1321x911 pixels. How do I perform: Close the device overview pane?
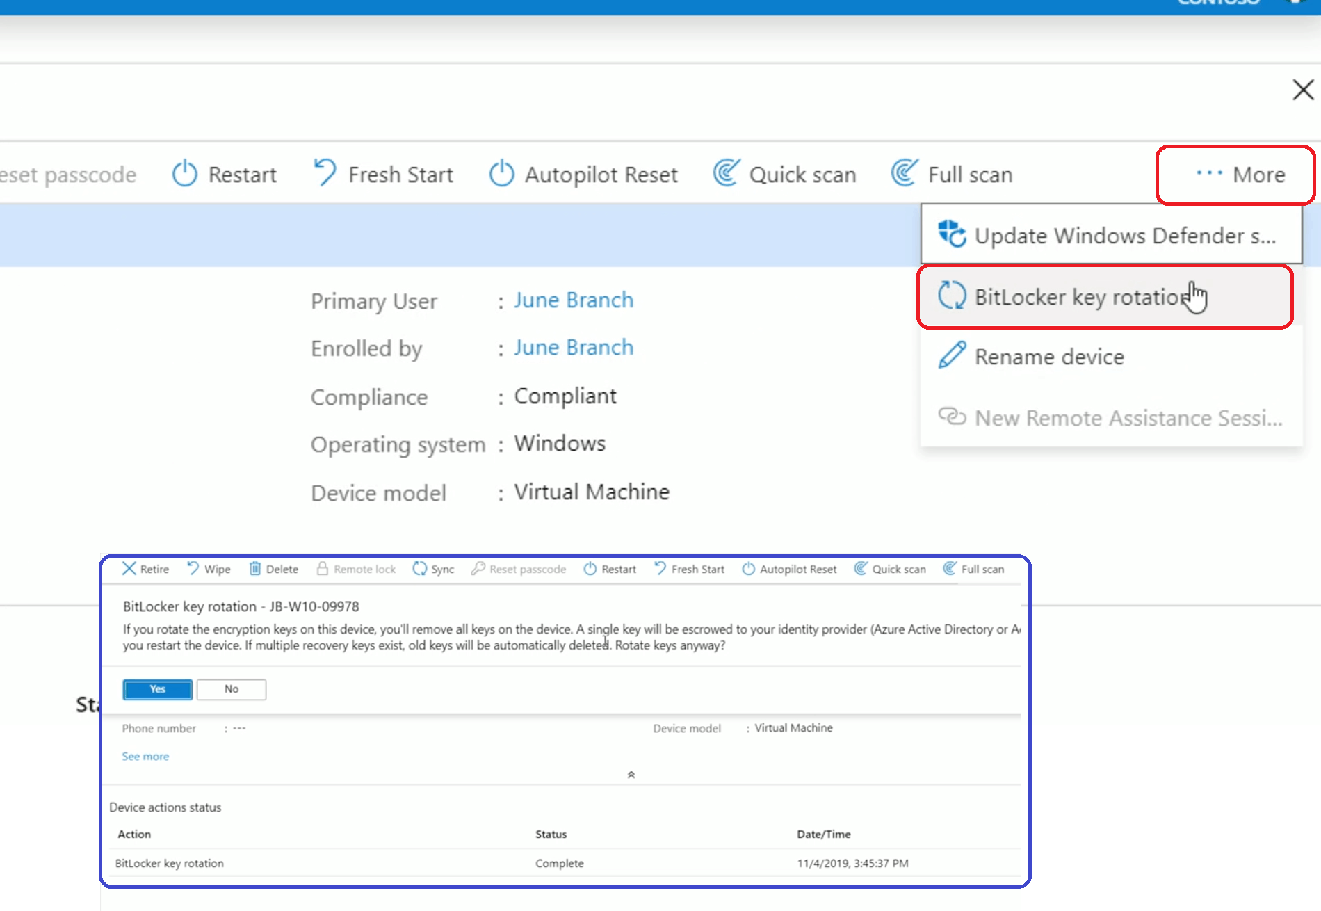[x=1303, y=90]
